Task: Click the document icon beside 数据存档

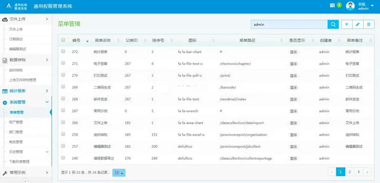Action: (x=5, y=60)
